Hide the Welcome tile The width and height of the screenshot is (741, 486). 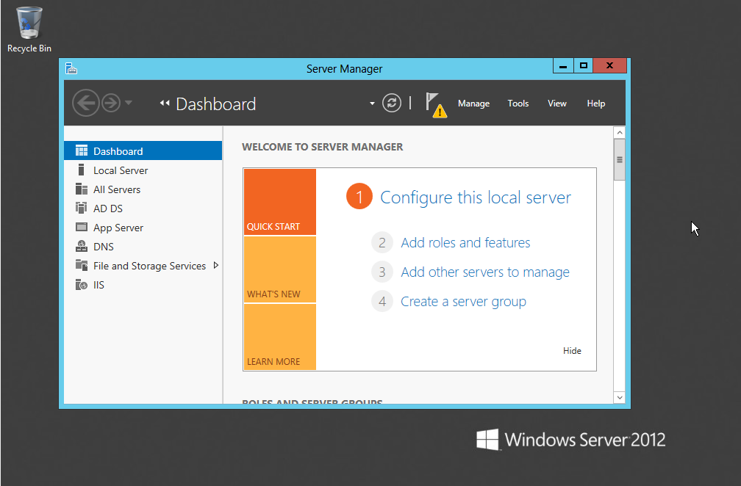(x=572, y=350)
